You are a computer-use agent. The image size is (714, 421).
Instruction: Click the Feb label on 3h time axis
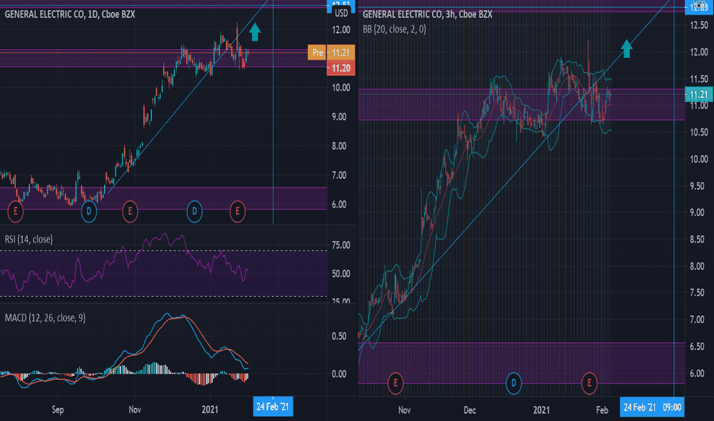602,410
